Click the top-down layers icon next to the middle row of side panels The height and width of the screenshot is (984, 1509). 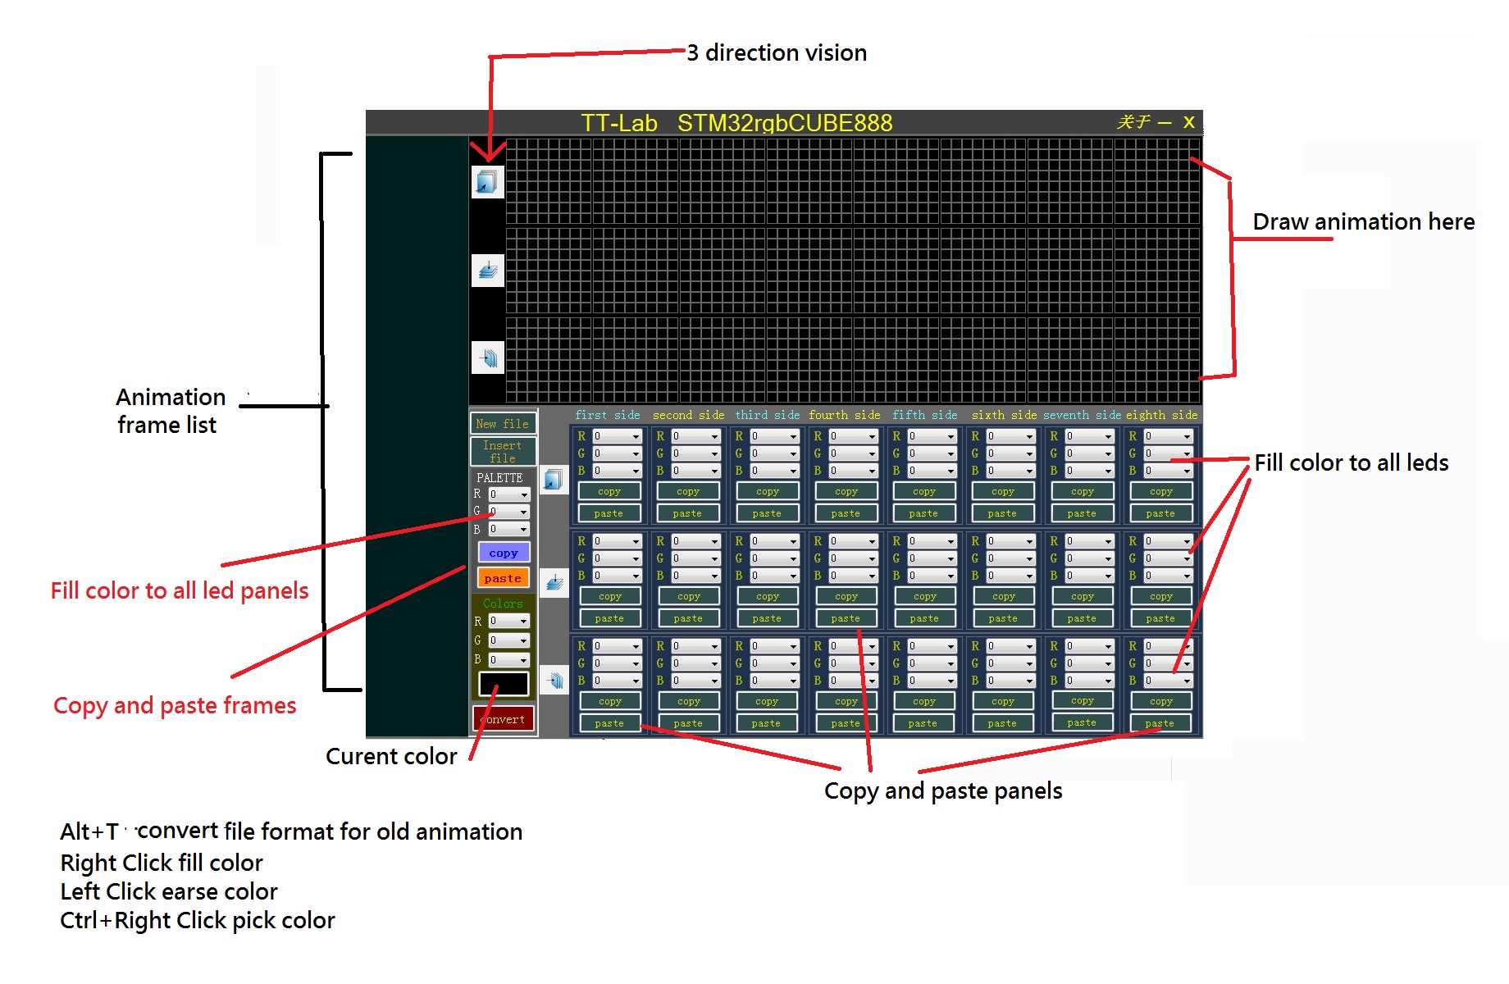(554, 583)
